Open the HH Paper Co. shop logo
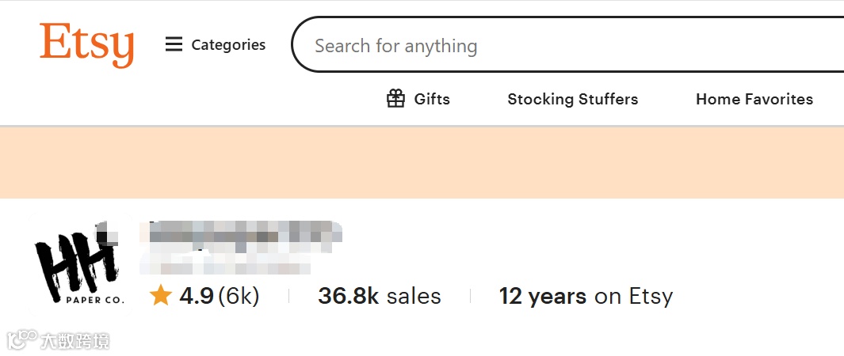The image size is (844, 356). click(x=78, y=263)
